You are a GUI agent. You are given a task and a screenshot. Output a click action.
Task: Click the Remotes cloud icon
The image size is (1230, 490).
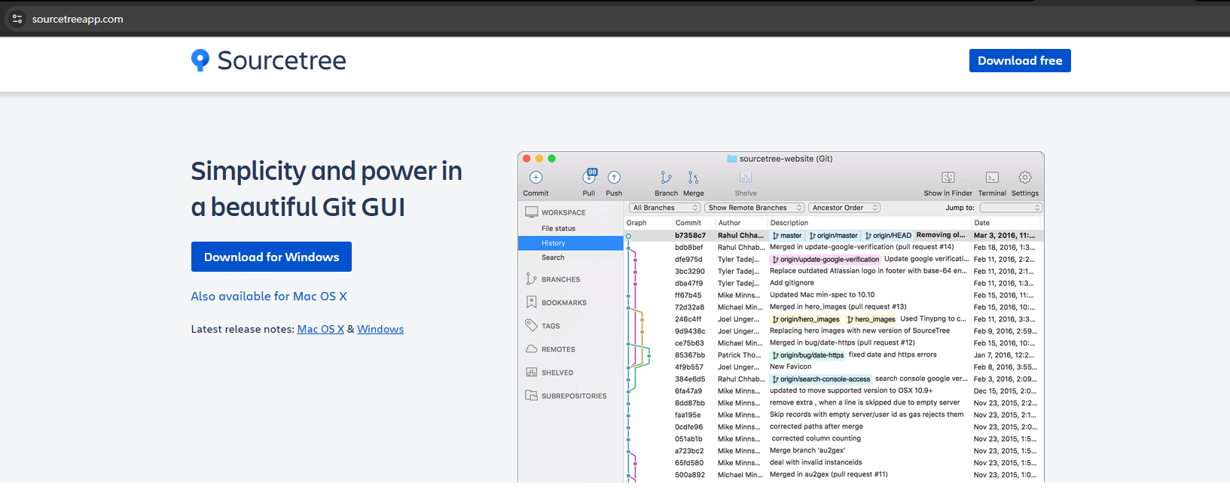(531, 349)
